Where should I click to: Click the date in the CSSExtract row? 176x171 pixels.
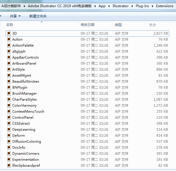[94, 124]
